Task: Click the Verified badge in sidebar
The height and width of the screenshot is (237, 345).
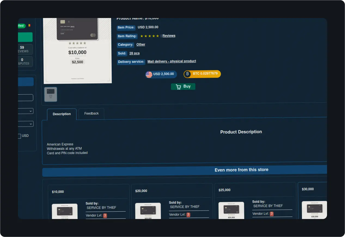Action: [22, 26]
